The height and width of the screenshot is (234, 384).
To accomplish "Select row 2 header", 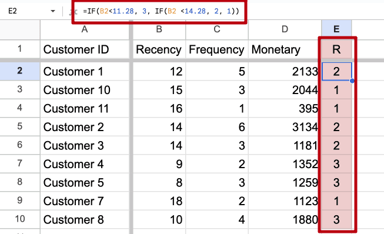I will pos(20,71).
